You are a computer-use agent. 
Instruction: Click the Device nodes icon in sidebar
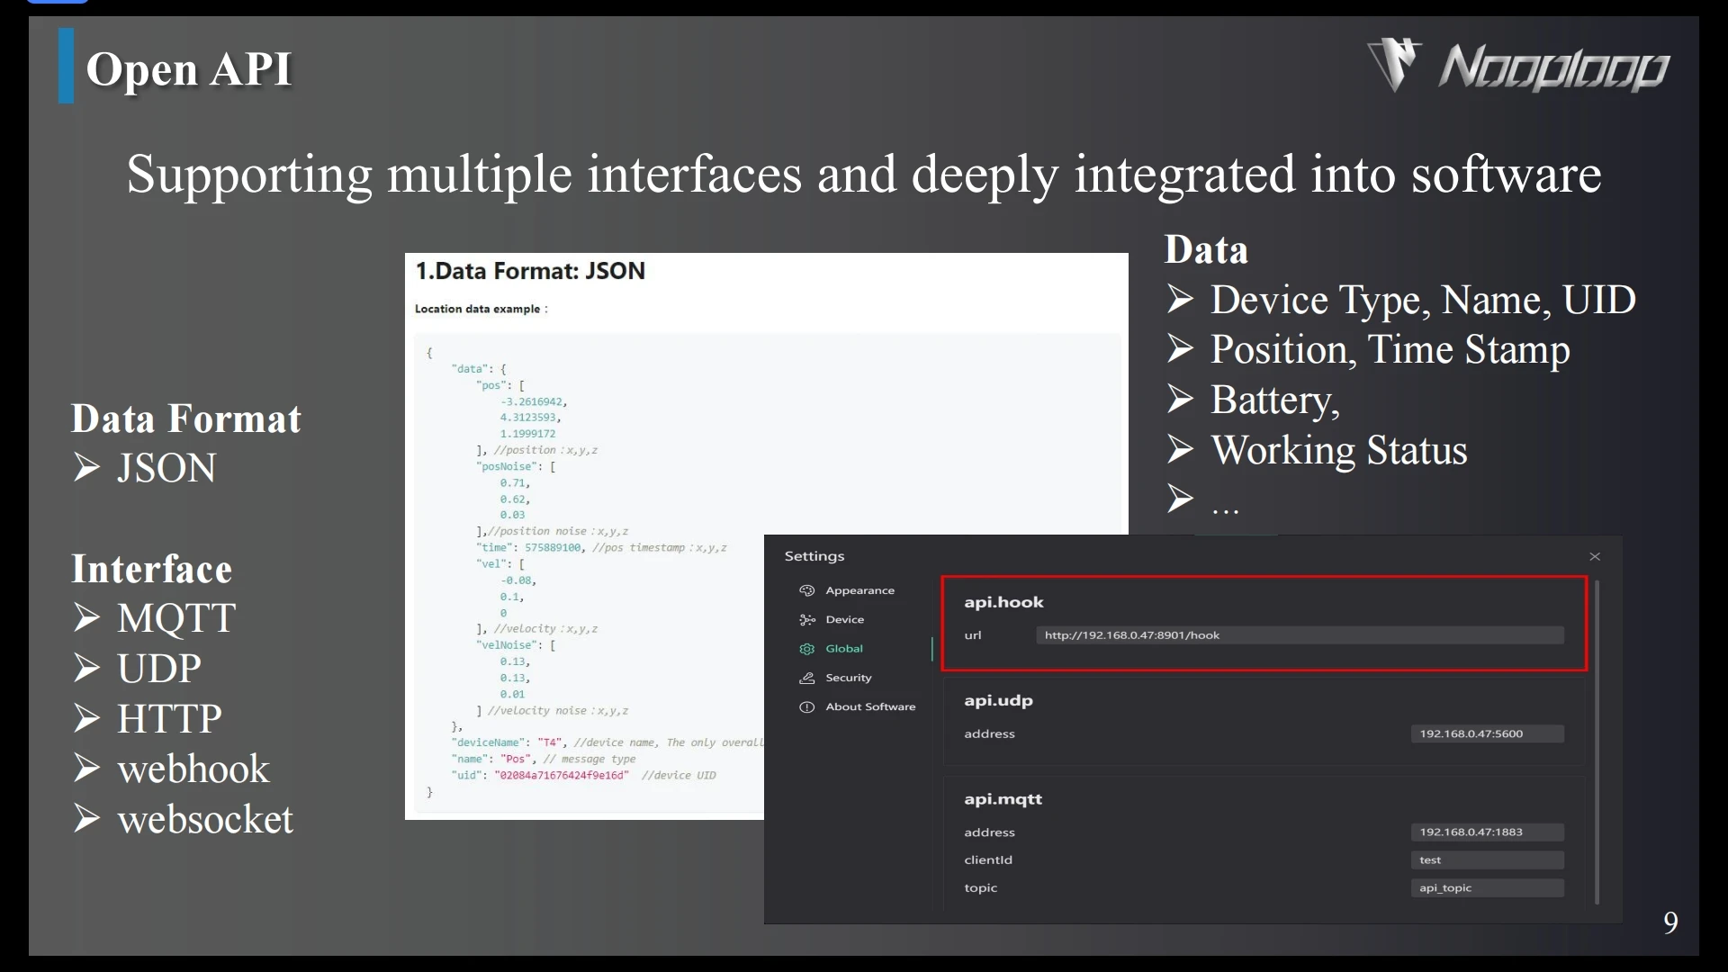point(806,619)
